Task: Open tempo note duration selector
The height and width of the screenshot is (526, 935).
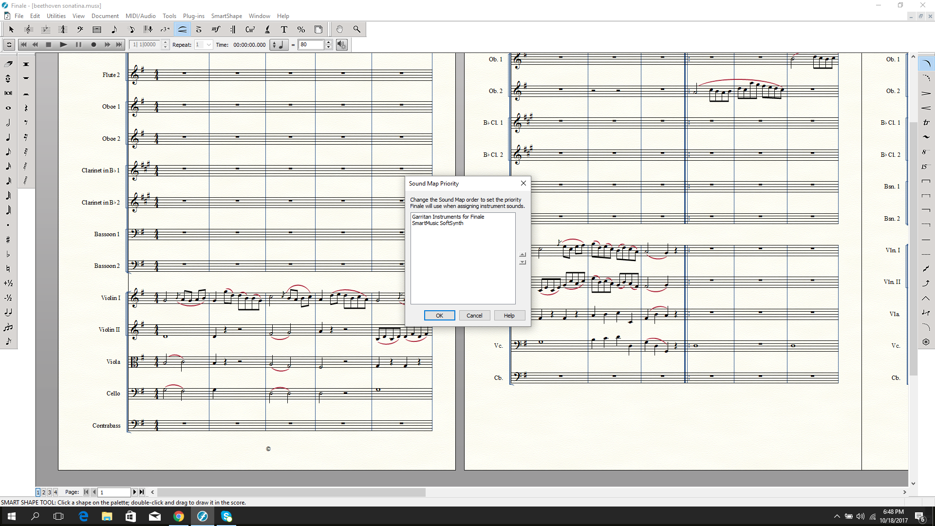Action: pos(279,45)
